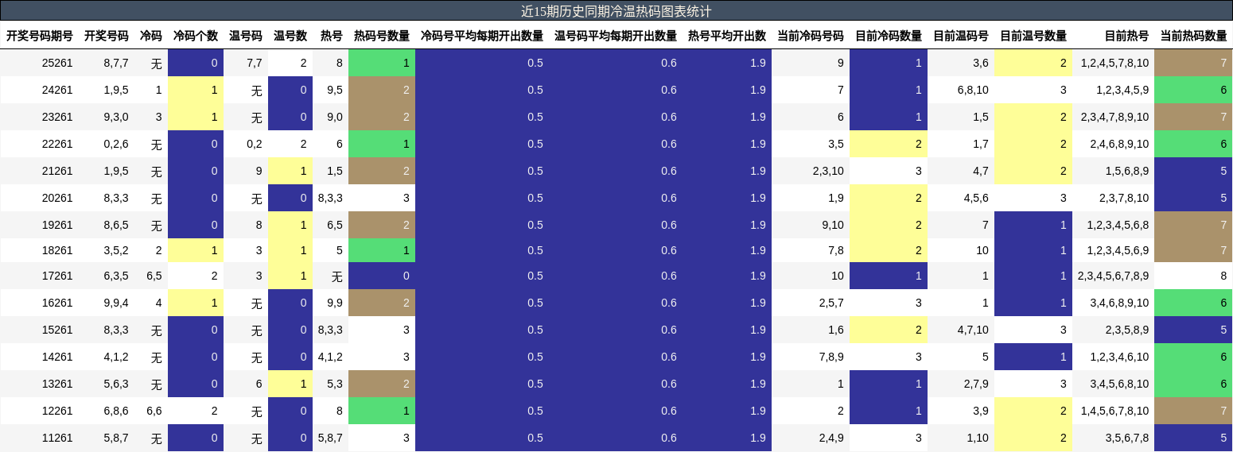Click current hot numbers 1,4,5,6,7,8,10
The image size is (1233, 452).
click(1114, 411)
